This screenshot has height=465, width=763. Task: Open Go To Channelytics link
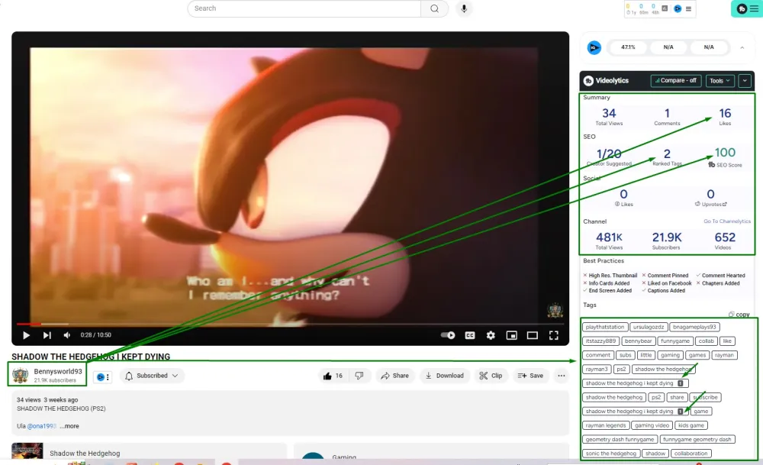coord(726,221)
